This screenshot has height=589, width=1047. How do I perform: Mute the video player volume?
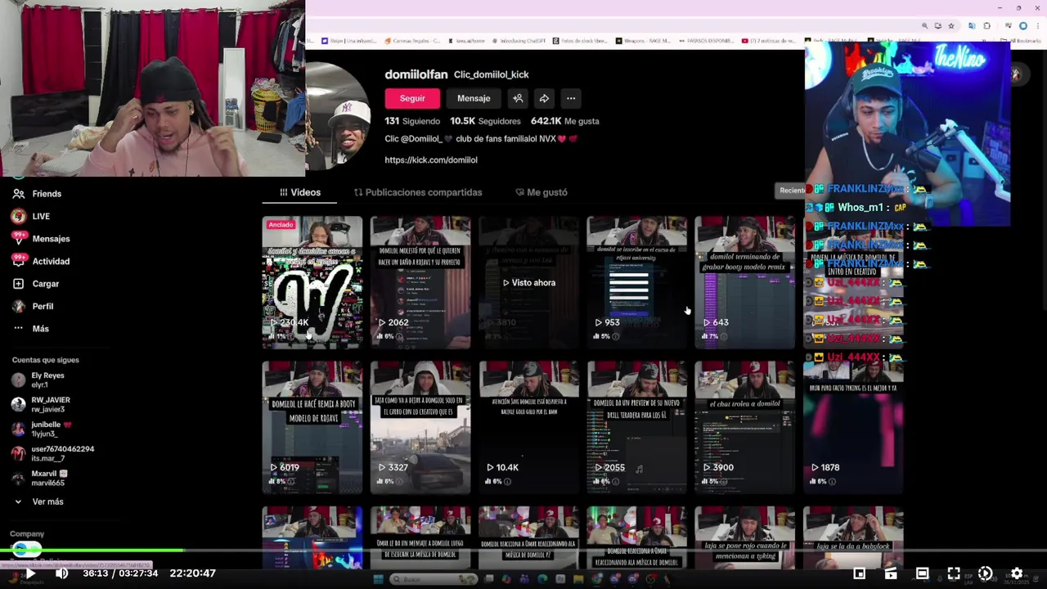61,573
